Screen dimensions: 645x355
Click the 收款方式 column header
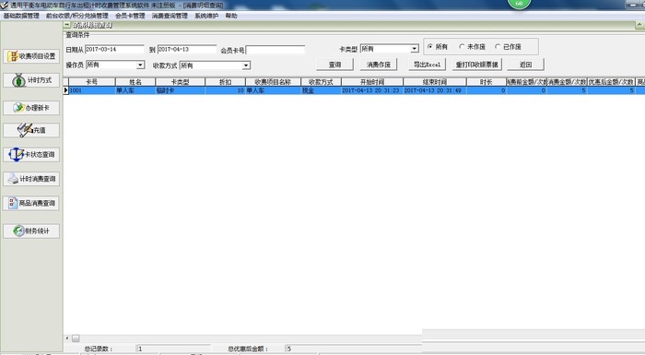321,82
